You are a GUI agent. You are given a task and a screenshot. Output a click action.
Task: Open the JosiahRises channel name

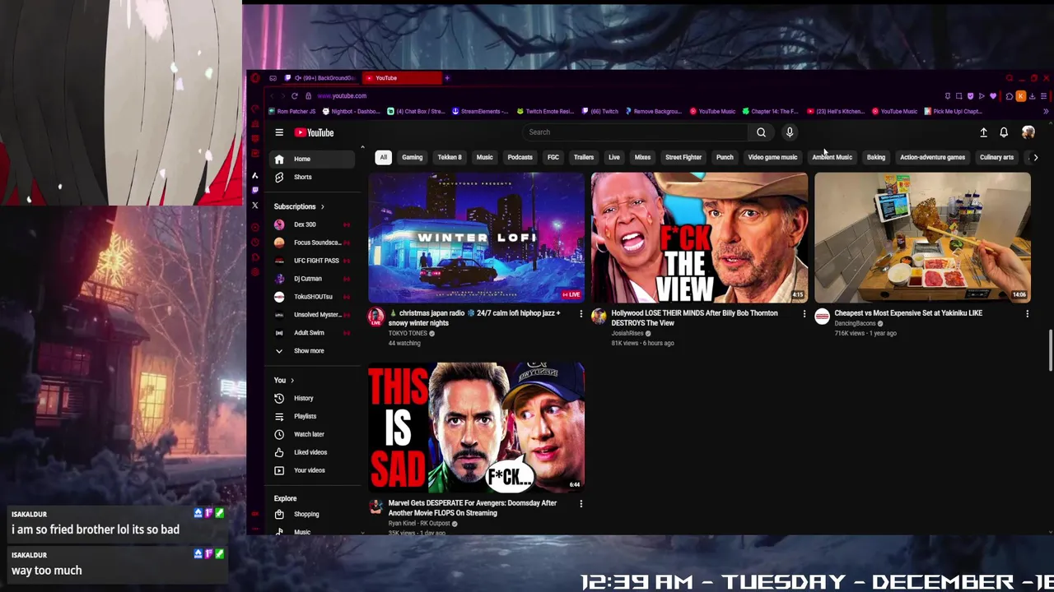tap(627, 333)
